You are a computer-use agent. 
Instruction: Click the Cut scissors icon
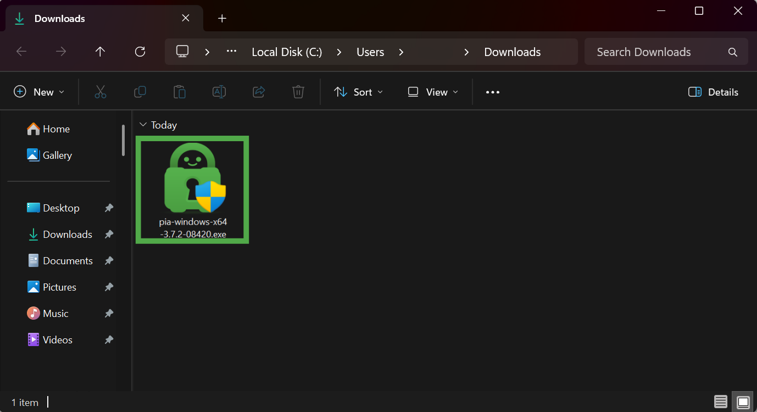point(100,92)
